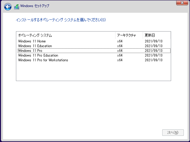The image size is (190, 142).
Task: Select the Windows 11 Pro Education row
Action: [94, 55]
